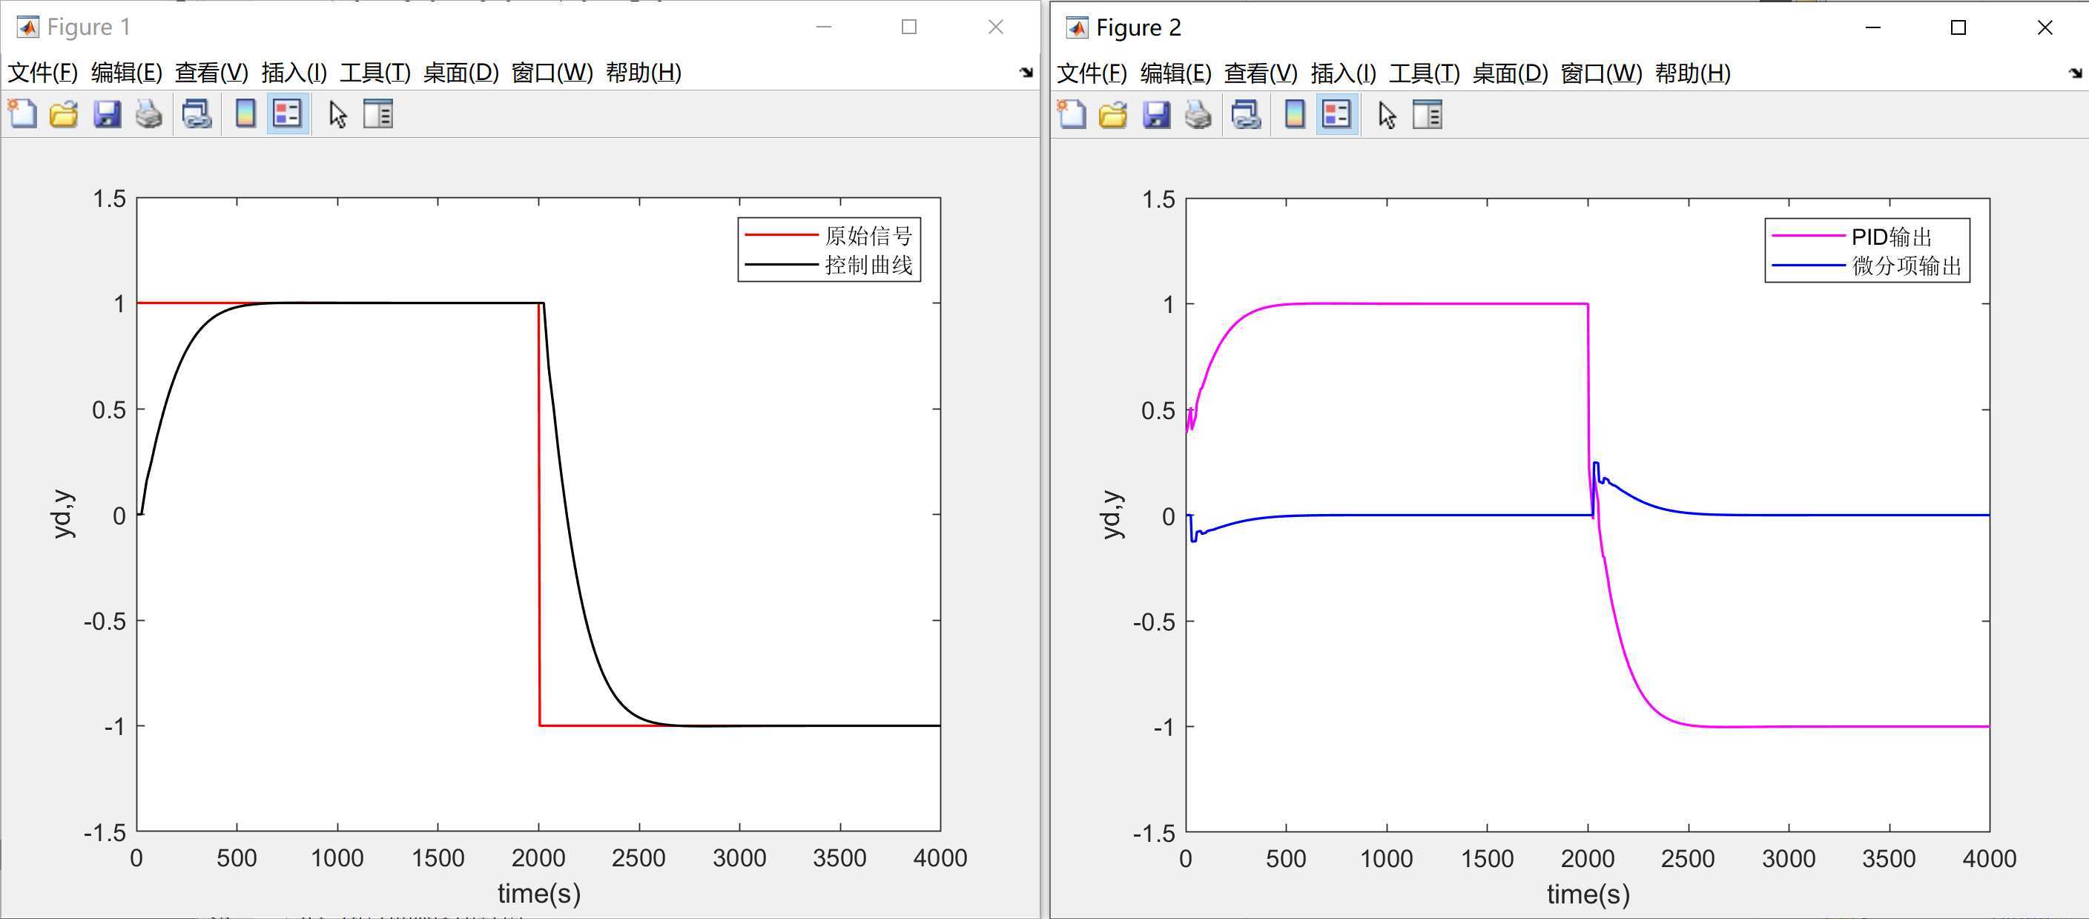
Task: Open 插入(I) menu in Figure 1
Action: (x=294, y=73)
